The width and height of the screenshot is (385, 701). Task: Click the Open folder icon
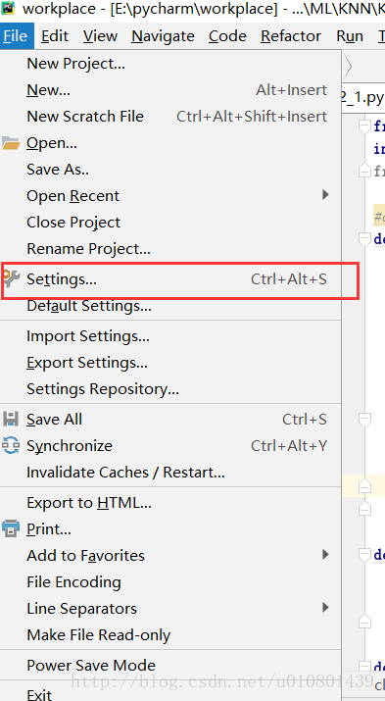[x=11, y=143]
